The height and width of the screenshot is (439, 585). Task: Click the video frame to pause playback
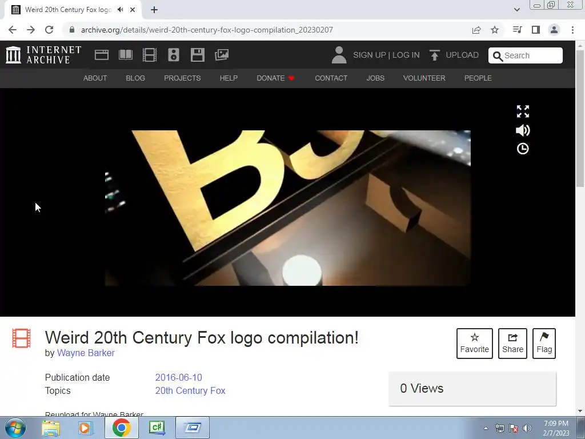288,208
